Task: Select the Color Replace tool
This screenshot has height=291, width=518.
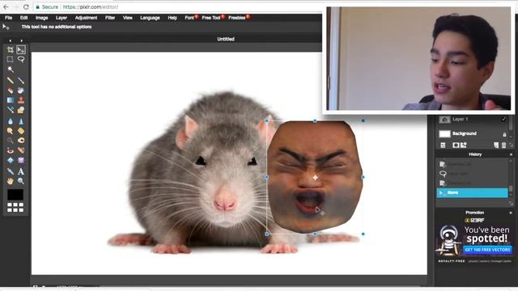Action: click(x=11, y=110)
